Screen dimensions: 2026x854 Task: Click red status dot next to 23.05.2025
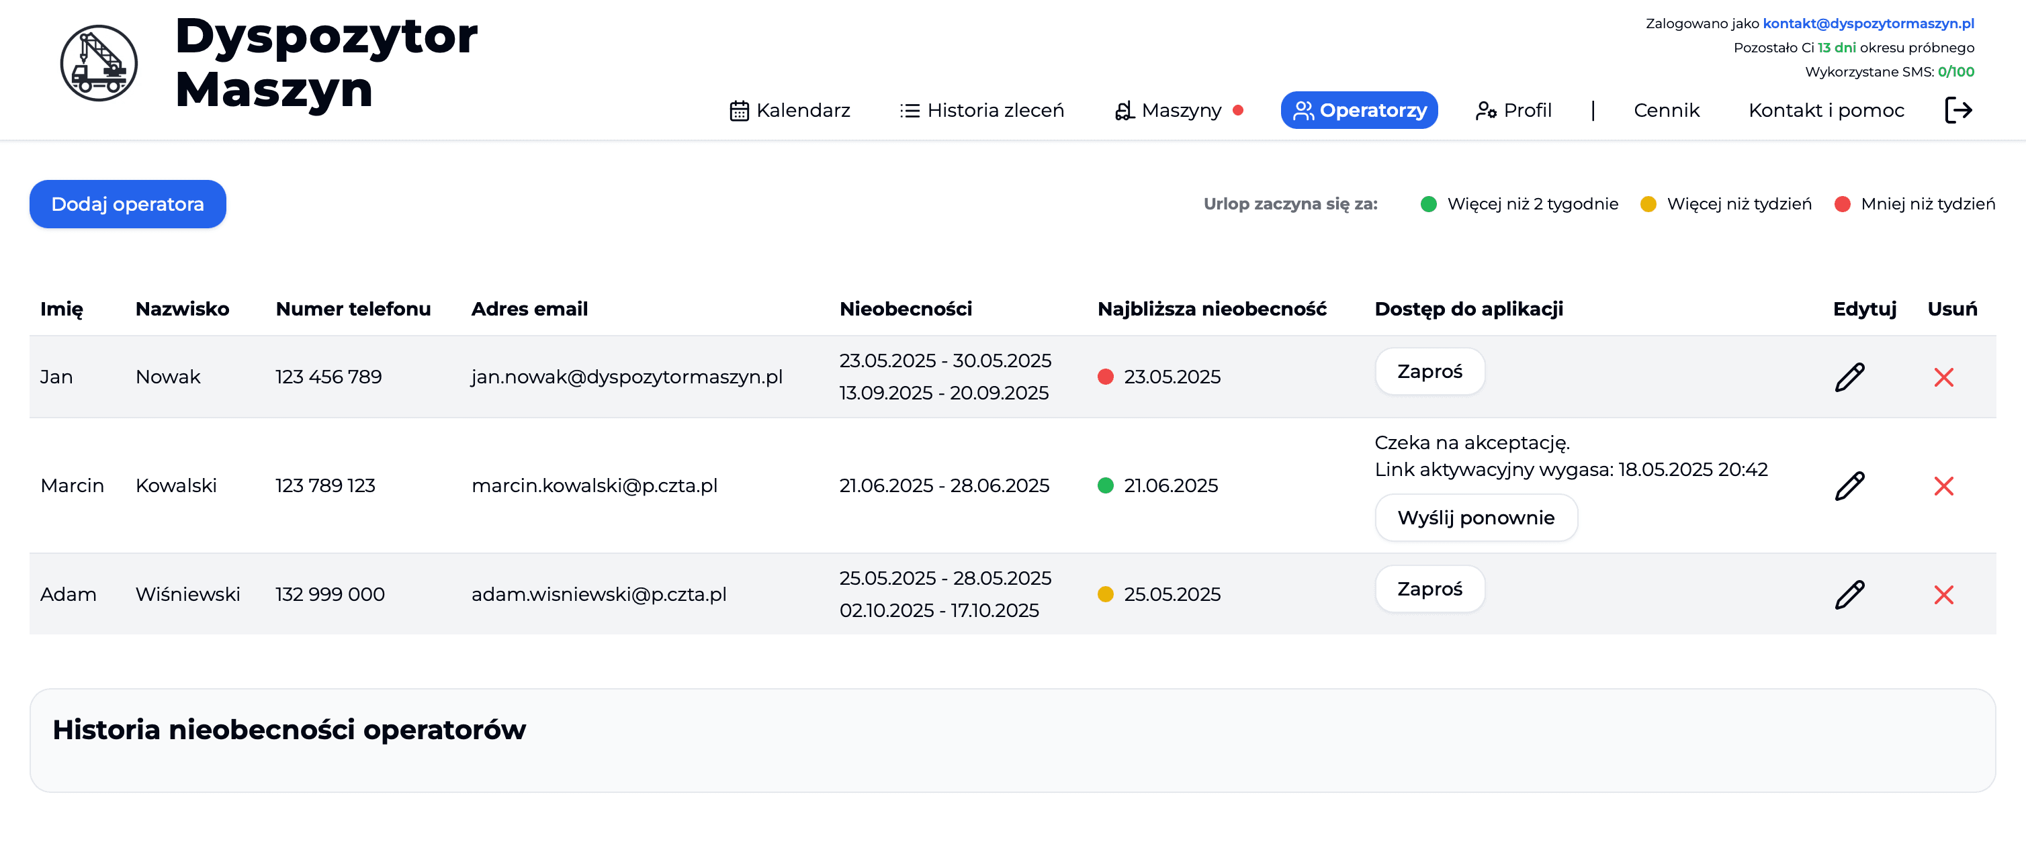(1105, 377)
